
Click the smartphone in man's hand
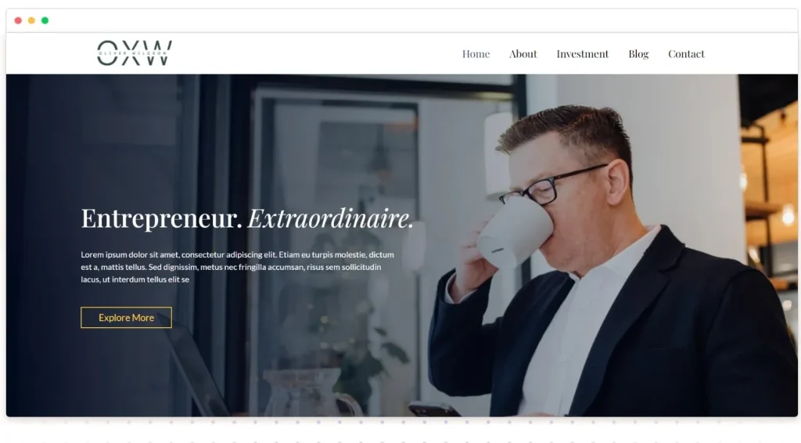433,409
